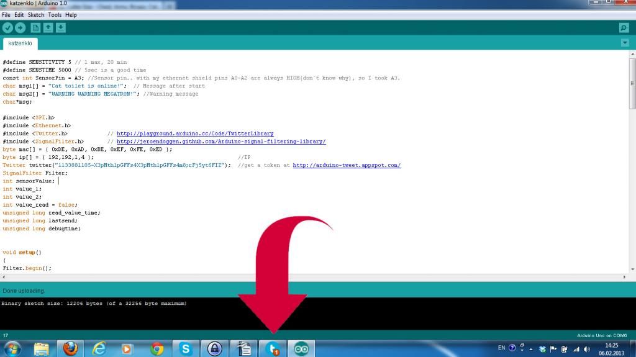The image size is (636, 357).
Task: Open the Edit menu
Action: pyautogui.click(x=19, y=15)
